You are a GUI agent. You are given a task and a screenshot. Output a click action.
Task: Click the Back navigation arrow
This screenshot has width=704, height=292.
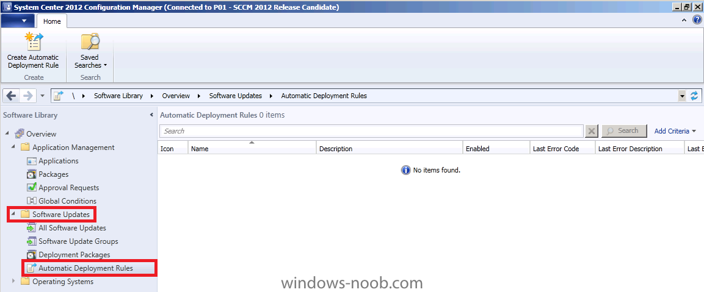[x=11, y=96]
